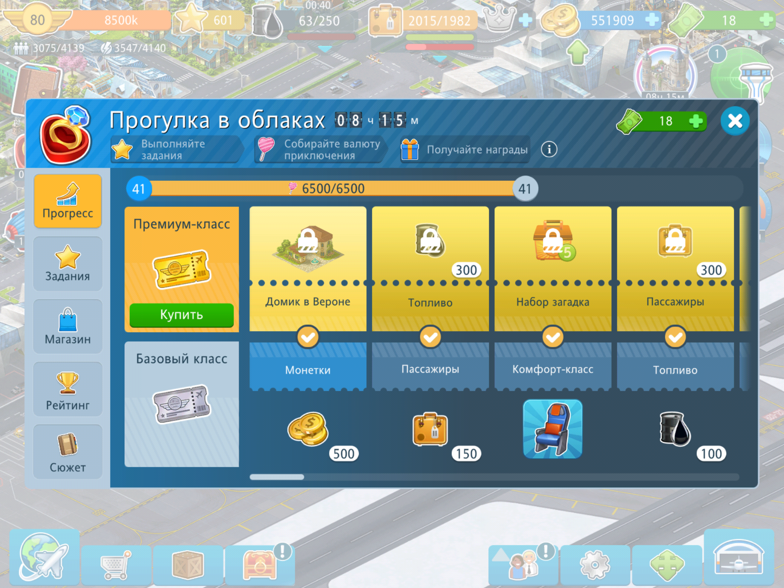This screenshot has width=784, height=588.
Task: Click the hangar icon at bottom right
Action: [738, 558]
